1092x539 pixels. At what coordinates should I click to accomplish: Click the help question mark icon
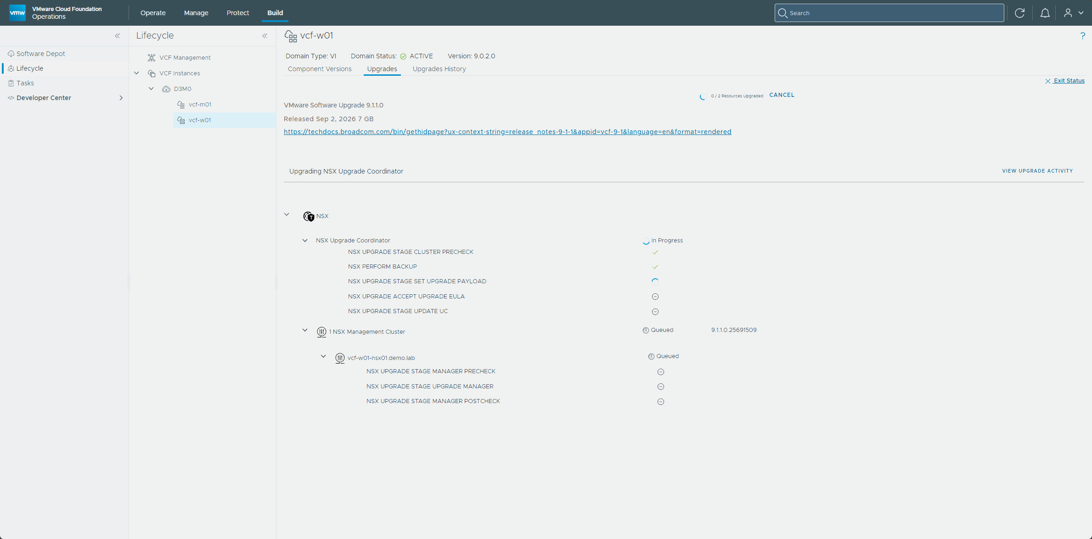pyautogui.click(x=1082, y=35)
